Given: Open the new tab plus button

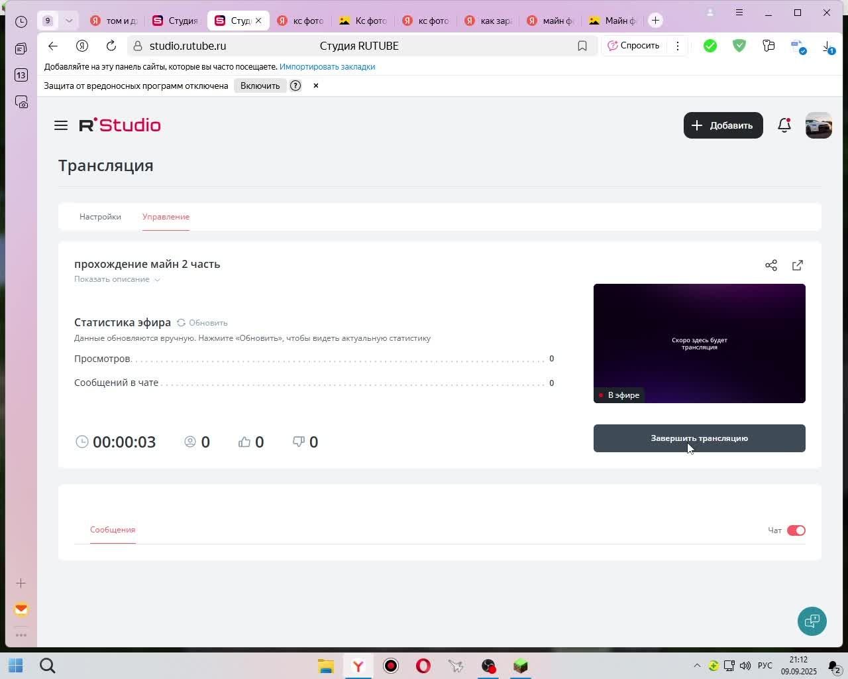Looking at the screenshot, I should 655,21.
